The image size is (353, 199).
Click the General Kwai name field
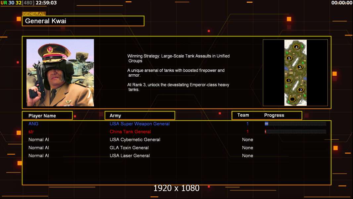(83, 21)
